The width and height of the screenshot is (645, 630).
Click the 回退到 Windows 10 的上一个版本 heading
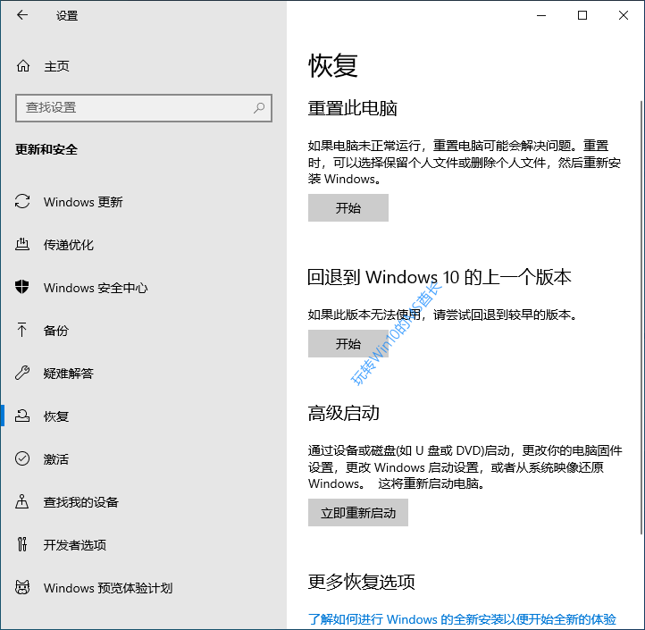(440, 277)
